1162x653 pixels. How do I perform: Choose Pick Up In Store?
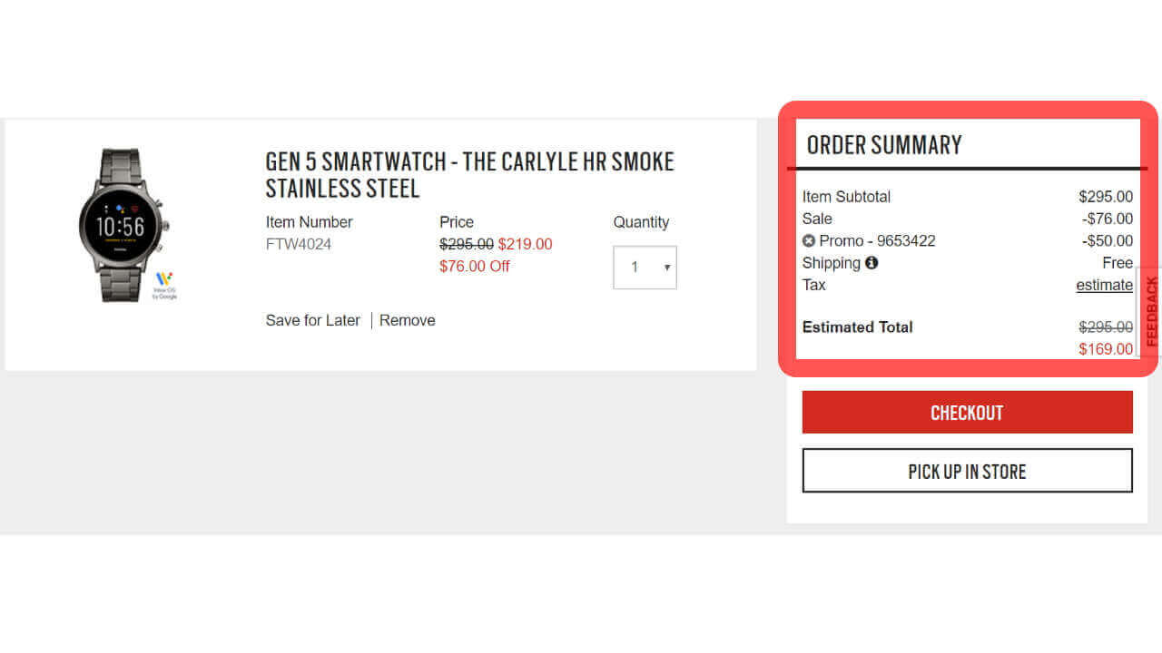[967, 471]
